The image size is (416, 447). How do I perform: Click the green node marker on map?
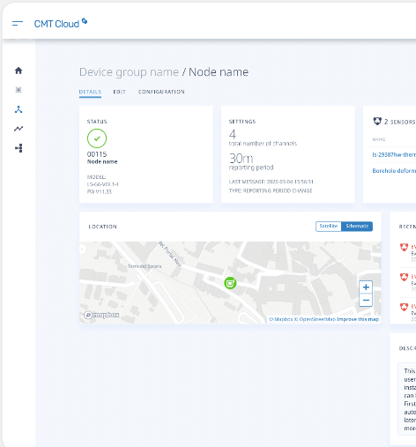click(x=230, y=283)
